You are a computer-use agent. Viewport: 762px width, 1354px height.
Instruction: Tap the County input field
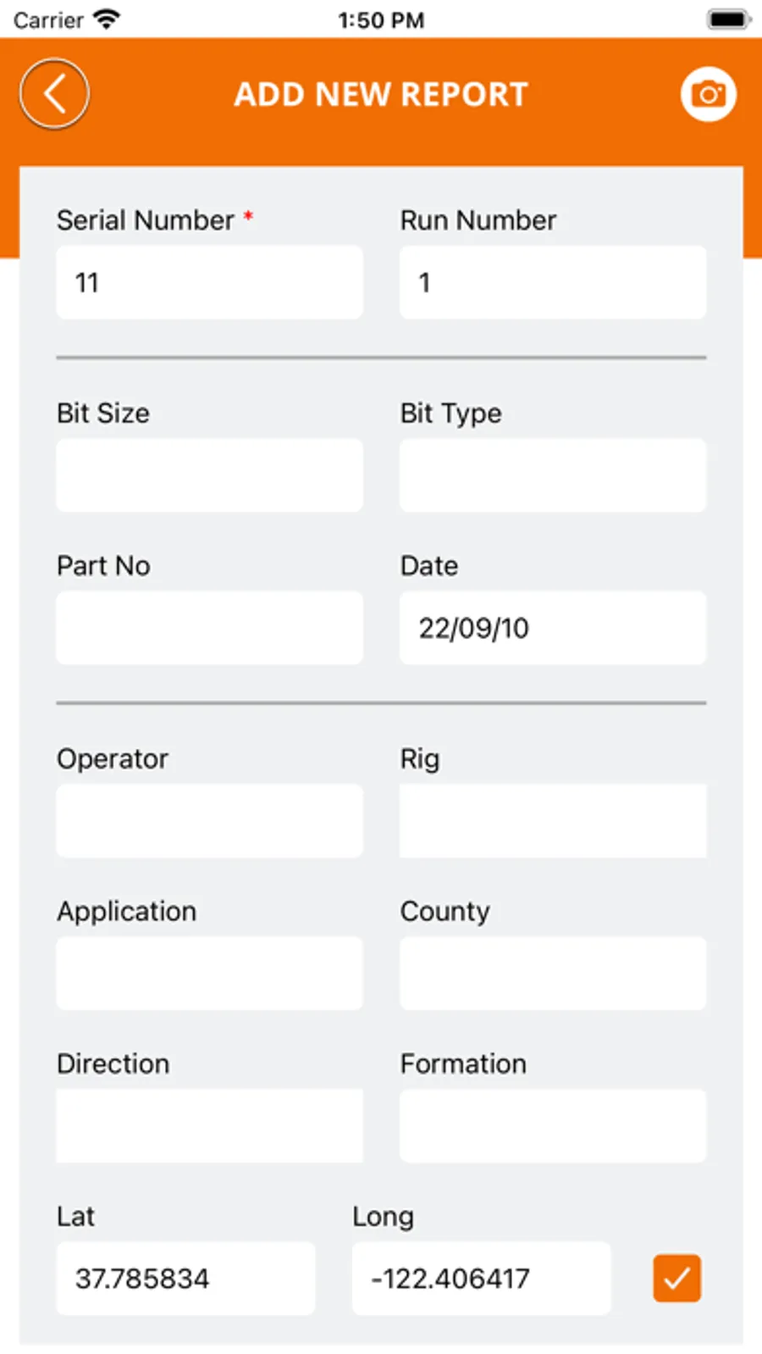coord(552,973)
